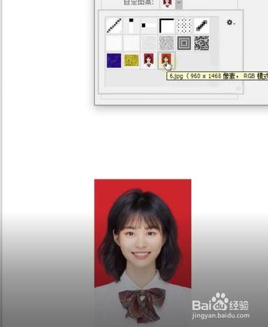Pick the yellow textured pattern swatch
Viewport: 268px width, 327px height.
click(x=131, y=60)
